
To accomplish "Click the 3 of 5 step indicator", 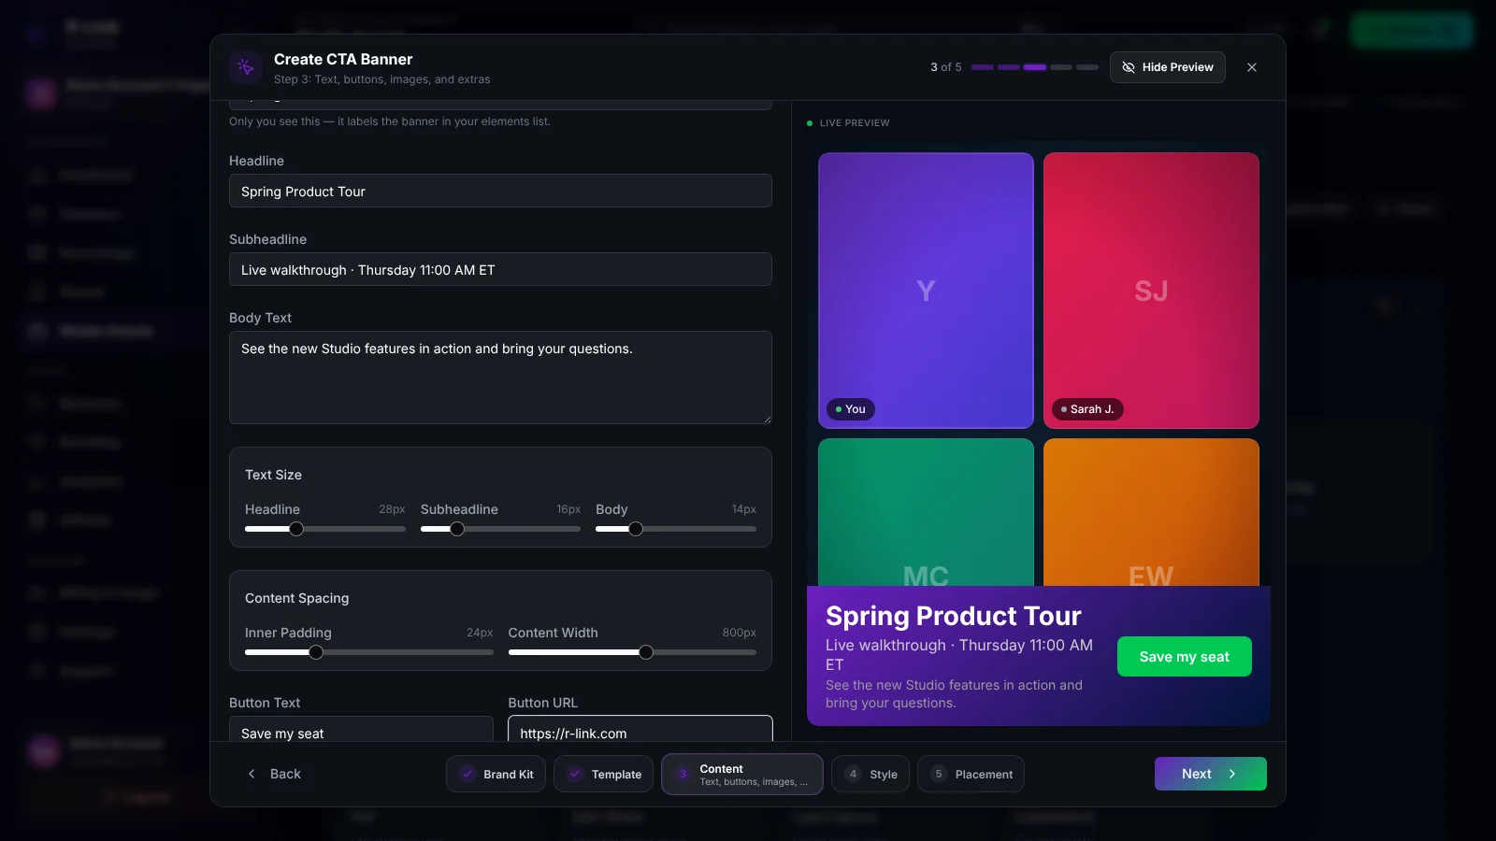I will [x=945, y=67].
